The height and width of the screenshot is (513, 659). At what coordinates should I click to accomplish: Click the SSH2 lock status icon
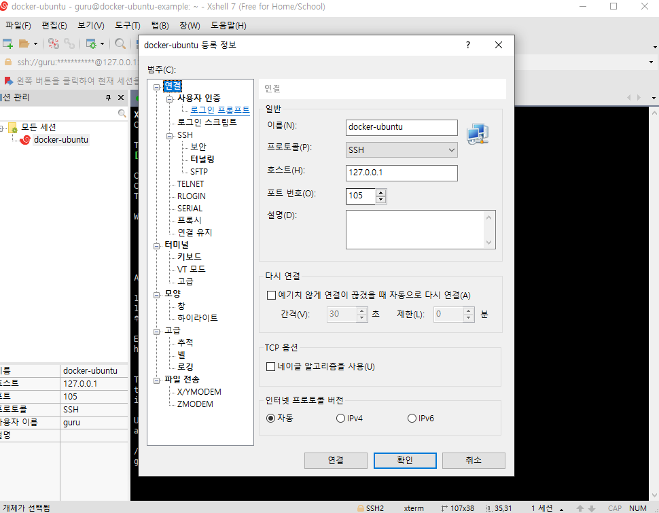[361, 508]
